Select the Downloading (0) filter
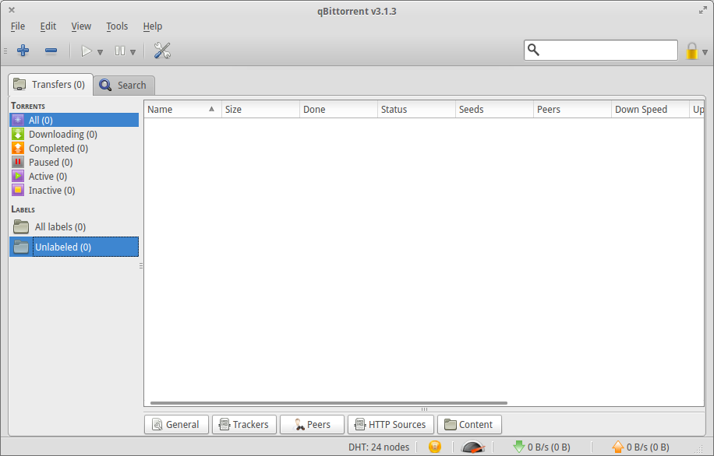 point(74,134)
